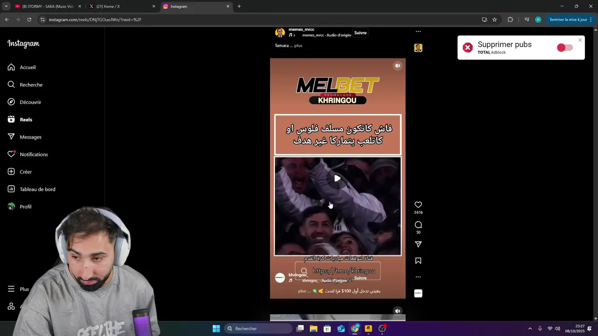Like the reel with heart icon
598x336 pixels.
[418, 205]
